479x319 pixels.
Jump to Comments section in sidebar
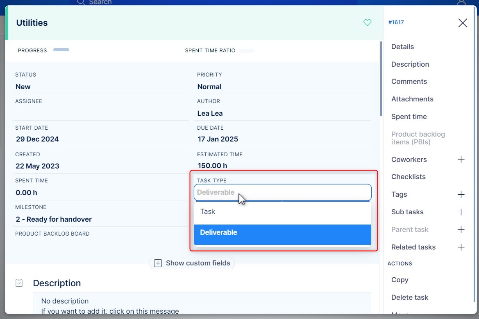tap(409, 81)
